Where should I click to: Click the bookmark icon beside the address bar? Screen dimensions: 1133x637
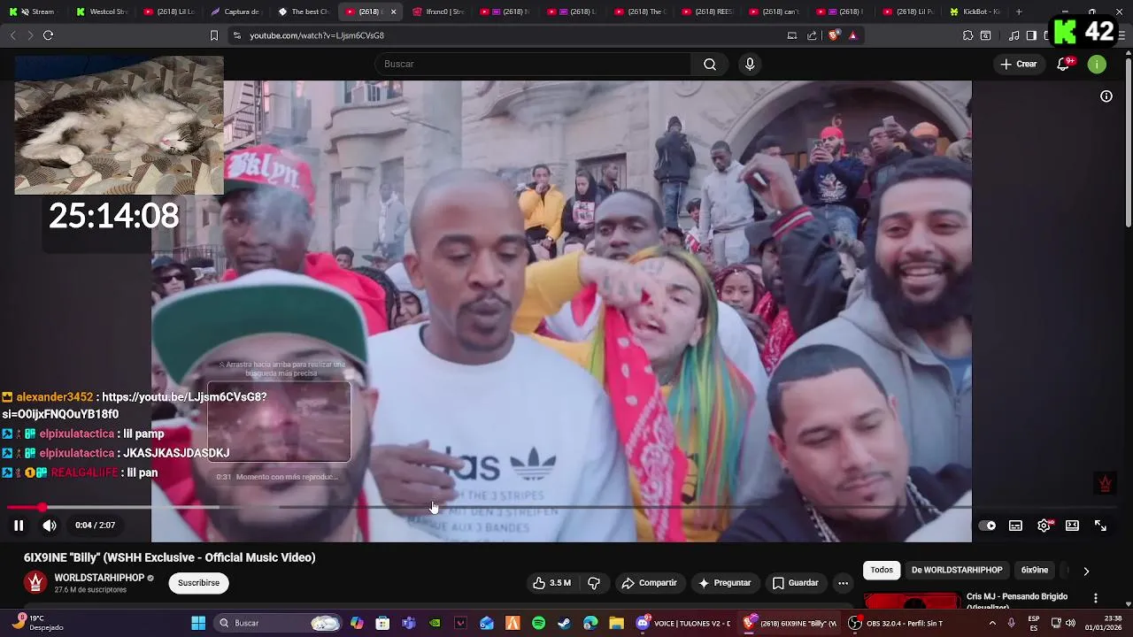coord(213,35)
